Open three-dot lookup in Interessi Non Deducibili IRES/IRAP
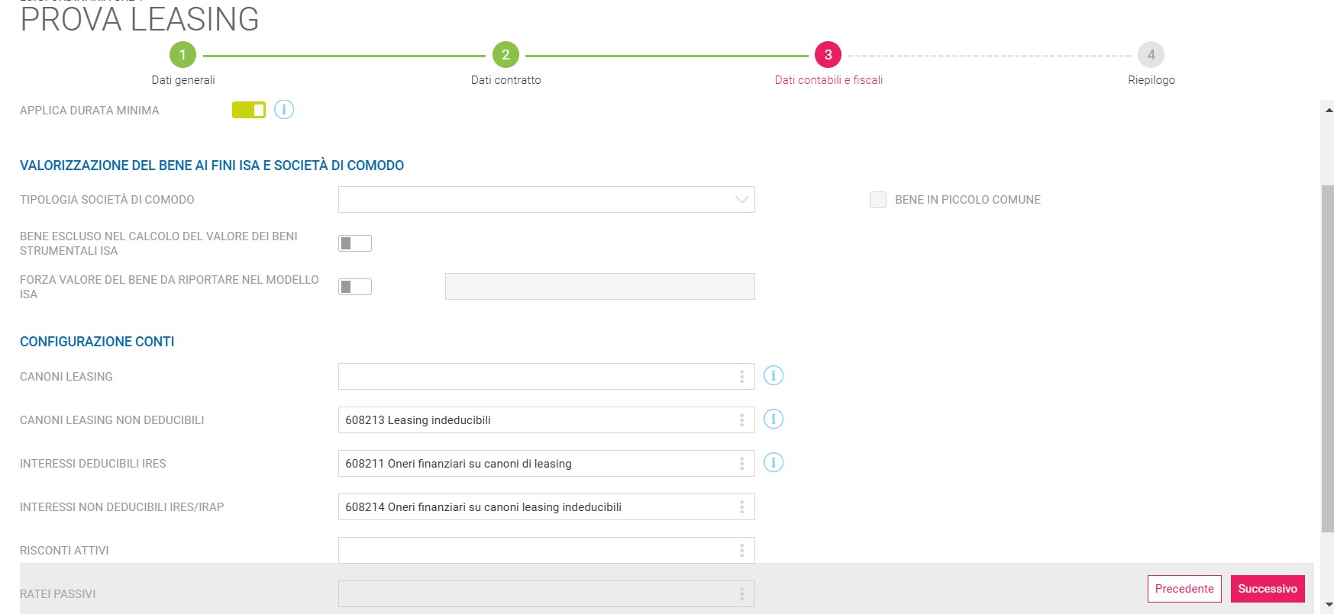Screen dimensions: 1334x614 tap(741, 507)
